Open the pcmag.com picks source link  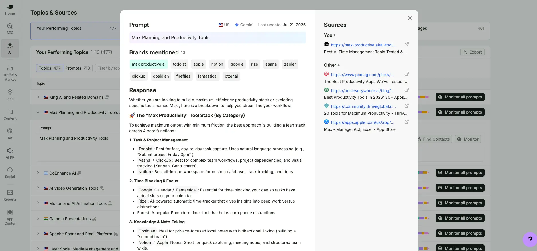[x=362, y=75]
